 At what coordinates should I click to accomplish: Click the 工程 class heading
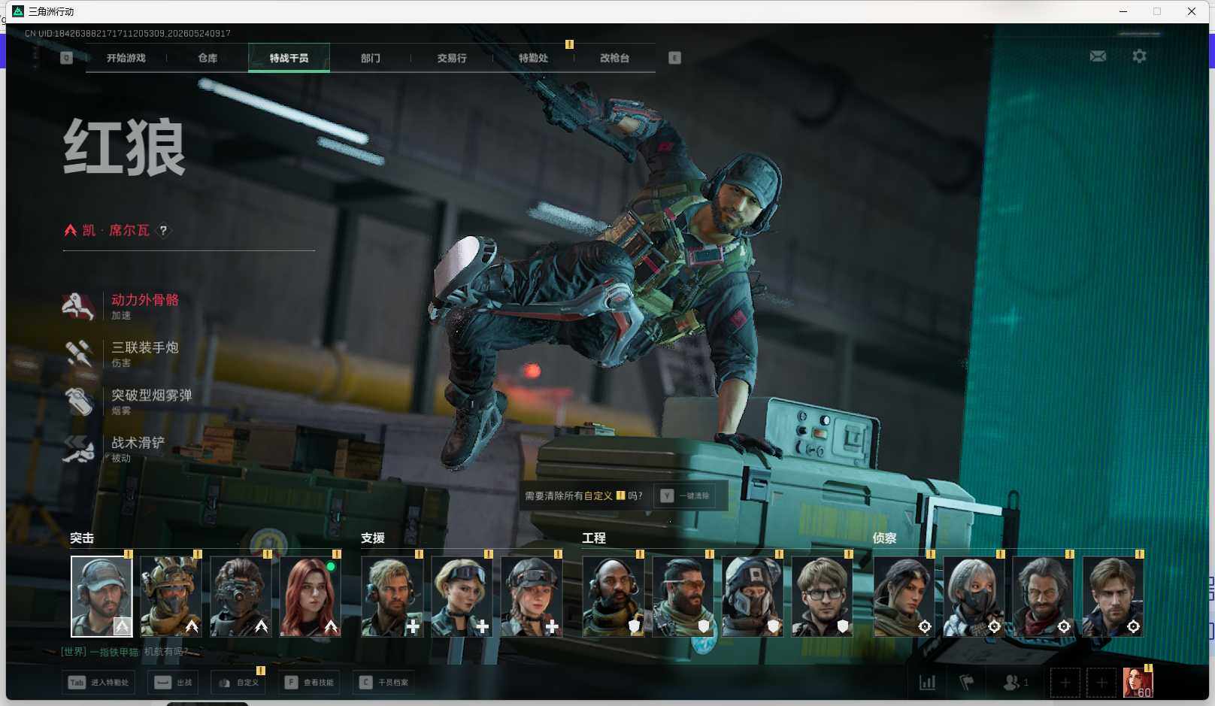click(x=594, y=538)
